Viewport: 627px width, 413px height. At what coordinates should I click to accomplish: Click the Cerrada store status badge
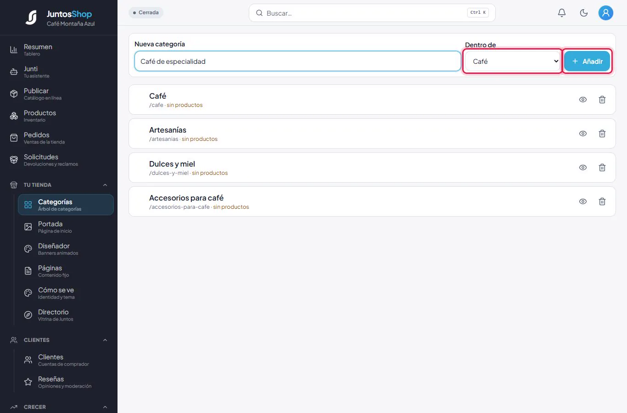tap(146, 12)
